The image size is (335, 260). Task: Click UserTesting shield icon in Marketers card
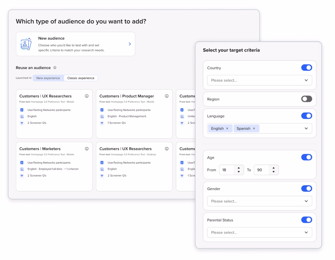(x=22, y=162)
